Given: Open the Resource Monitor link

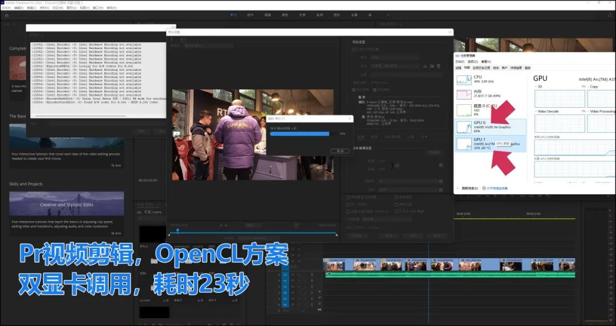Looking at the screenshot, I should click(x=496, y=188).
